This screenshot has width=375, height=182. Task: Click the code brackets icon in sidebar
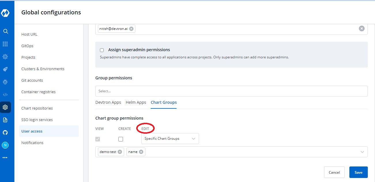point(5,95)
